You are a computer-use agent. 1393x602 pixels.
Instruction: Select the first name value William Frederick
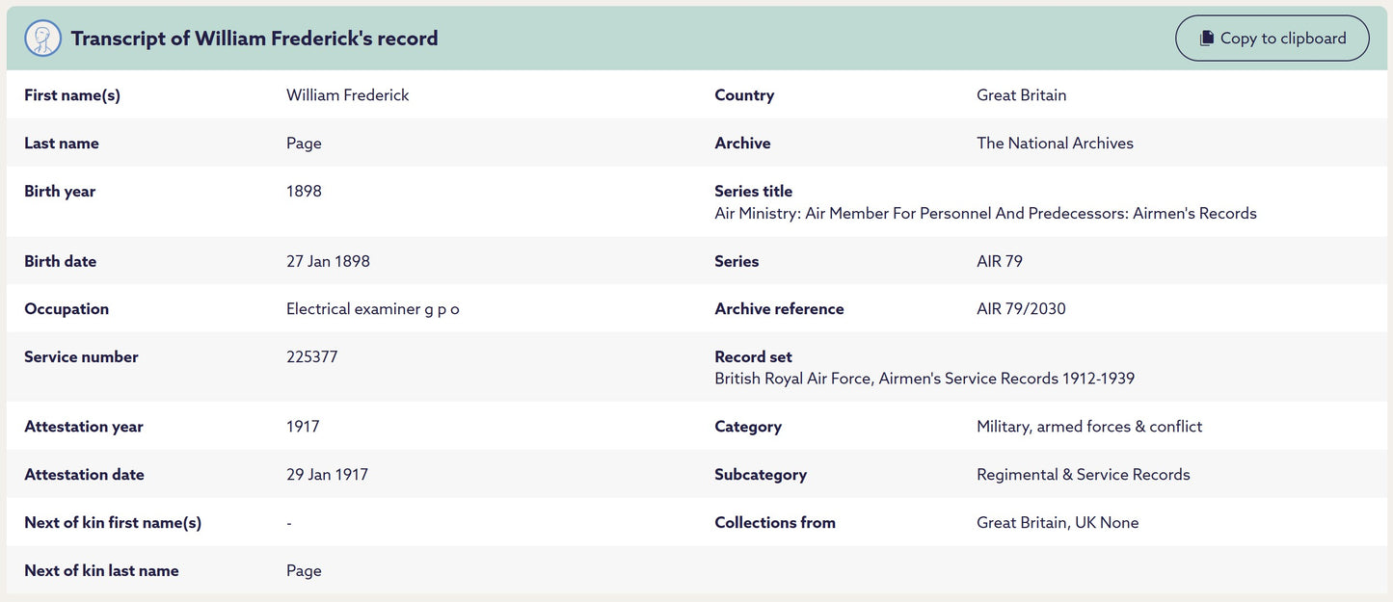[x=347, y=95]
